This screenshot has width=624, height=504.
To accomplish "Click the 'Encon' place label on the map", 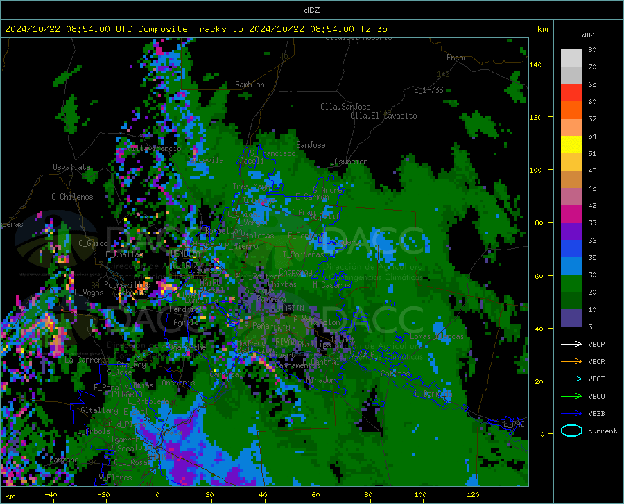I will pos(457,58).
